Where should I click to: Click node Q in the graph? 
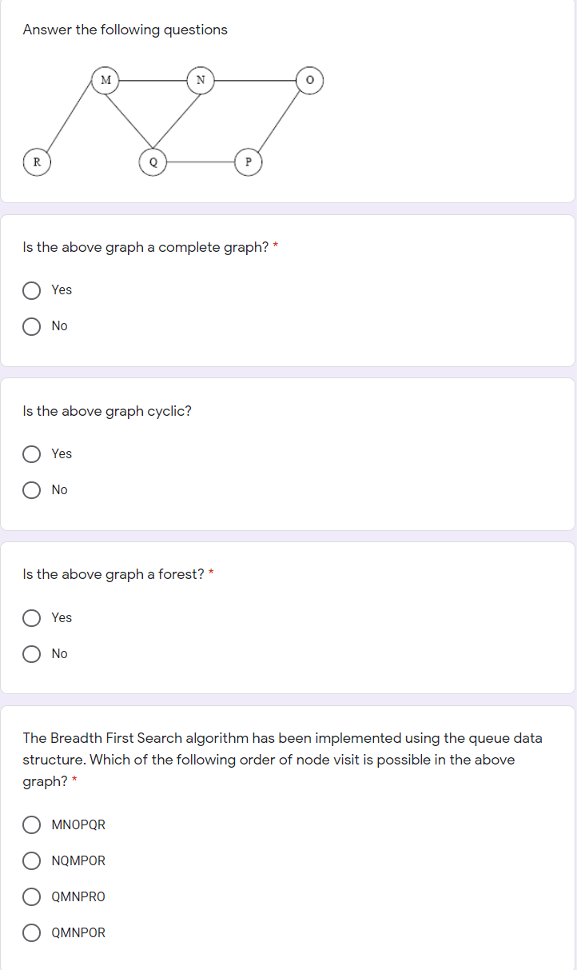(x=153, y=161)
